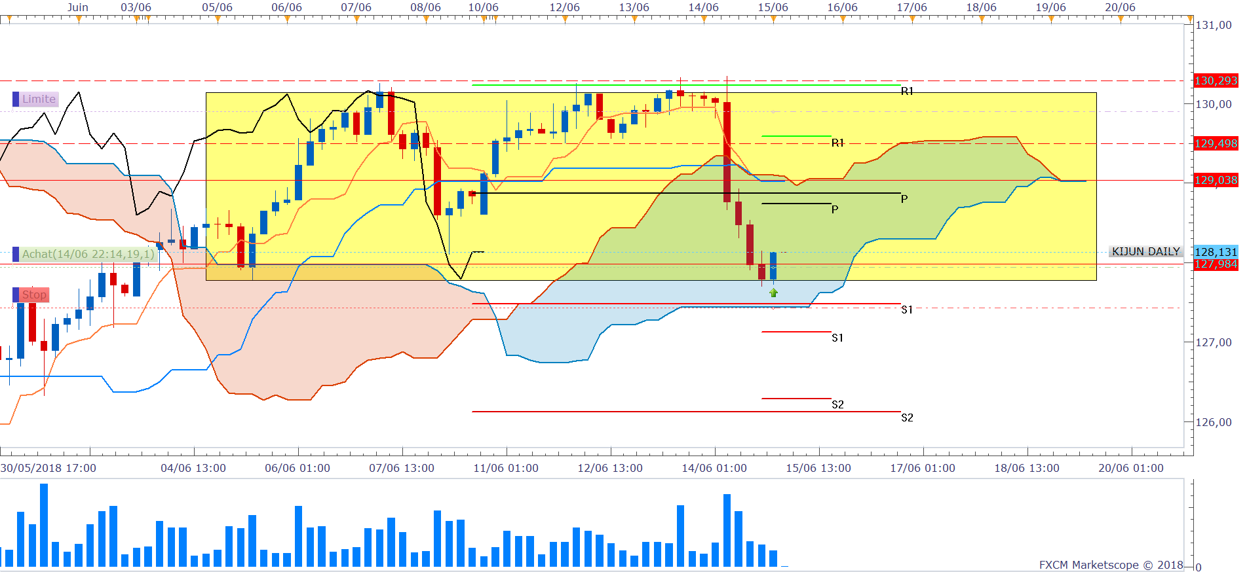Select the KIJUN DAILY line label
Image resolution: width=1247 pixels, height=572 pixels.
coord(1145,251)
